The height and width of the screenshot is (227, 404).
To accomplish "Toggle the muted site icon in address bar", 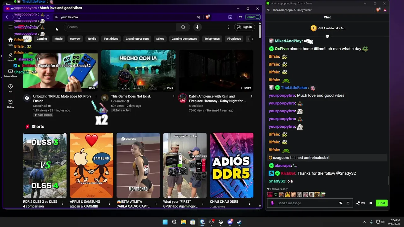I will pos(199,17).
